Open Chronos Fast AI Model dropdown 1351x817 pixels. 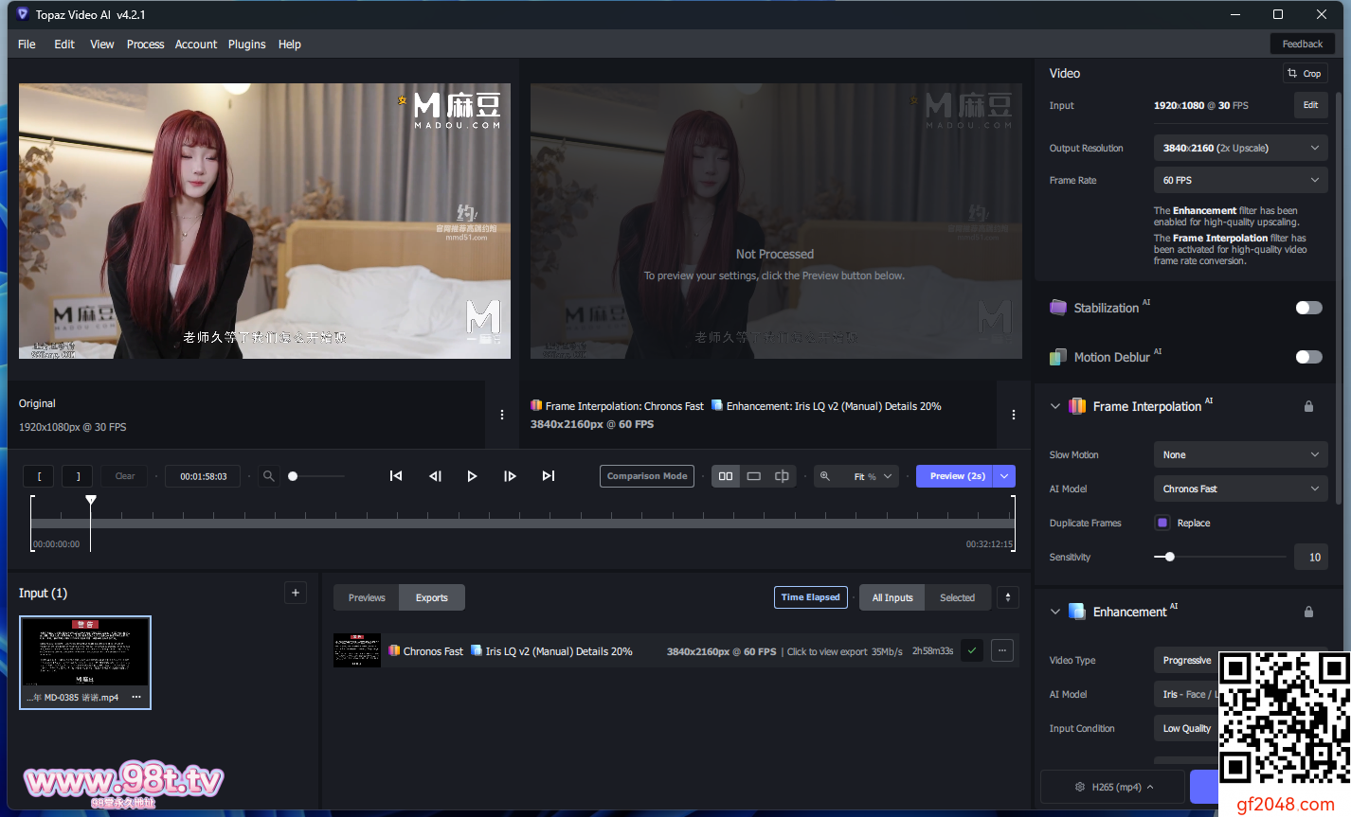[x=1241, y=488]
